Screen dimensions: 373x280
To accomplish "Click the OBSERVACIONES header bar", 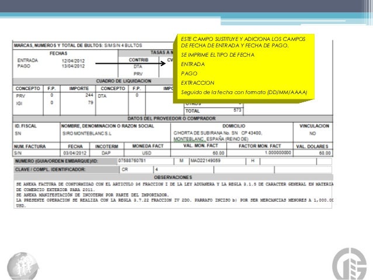I will pyautogui.click(x=173, y=177).
